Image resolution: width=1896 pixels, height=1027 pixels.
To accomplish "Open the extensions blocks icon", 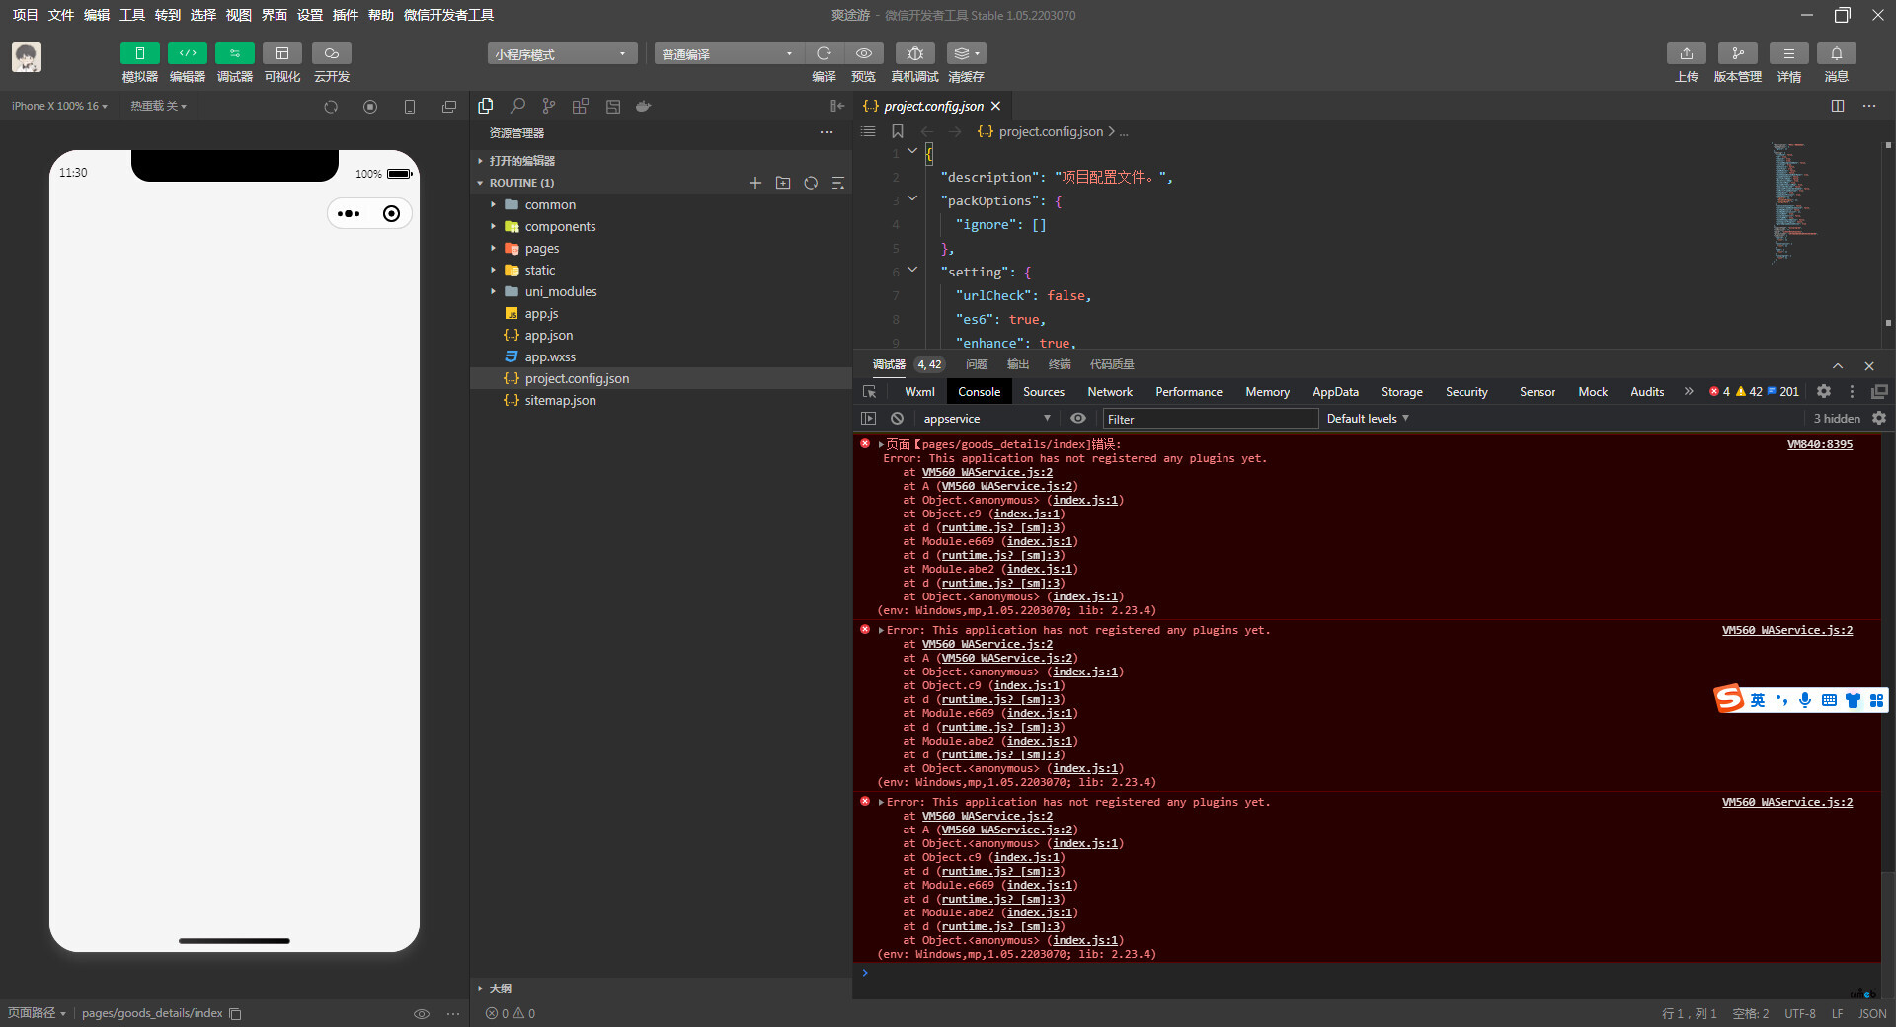I will coord(581,106).
